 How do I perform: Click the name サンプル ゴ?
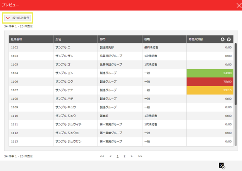tap(63, 65)
